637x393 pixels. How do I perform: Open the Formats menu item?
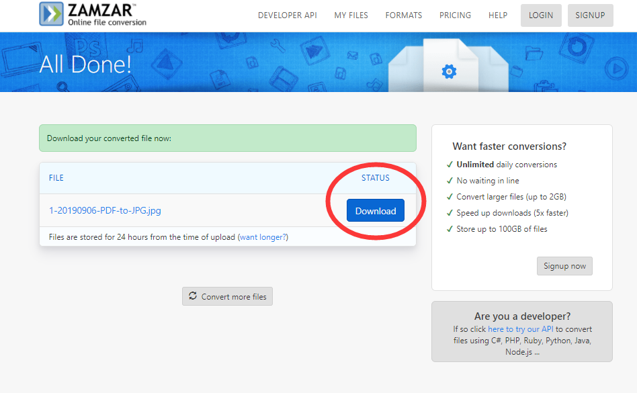click(x=403, y=15)
